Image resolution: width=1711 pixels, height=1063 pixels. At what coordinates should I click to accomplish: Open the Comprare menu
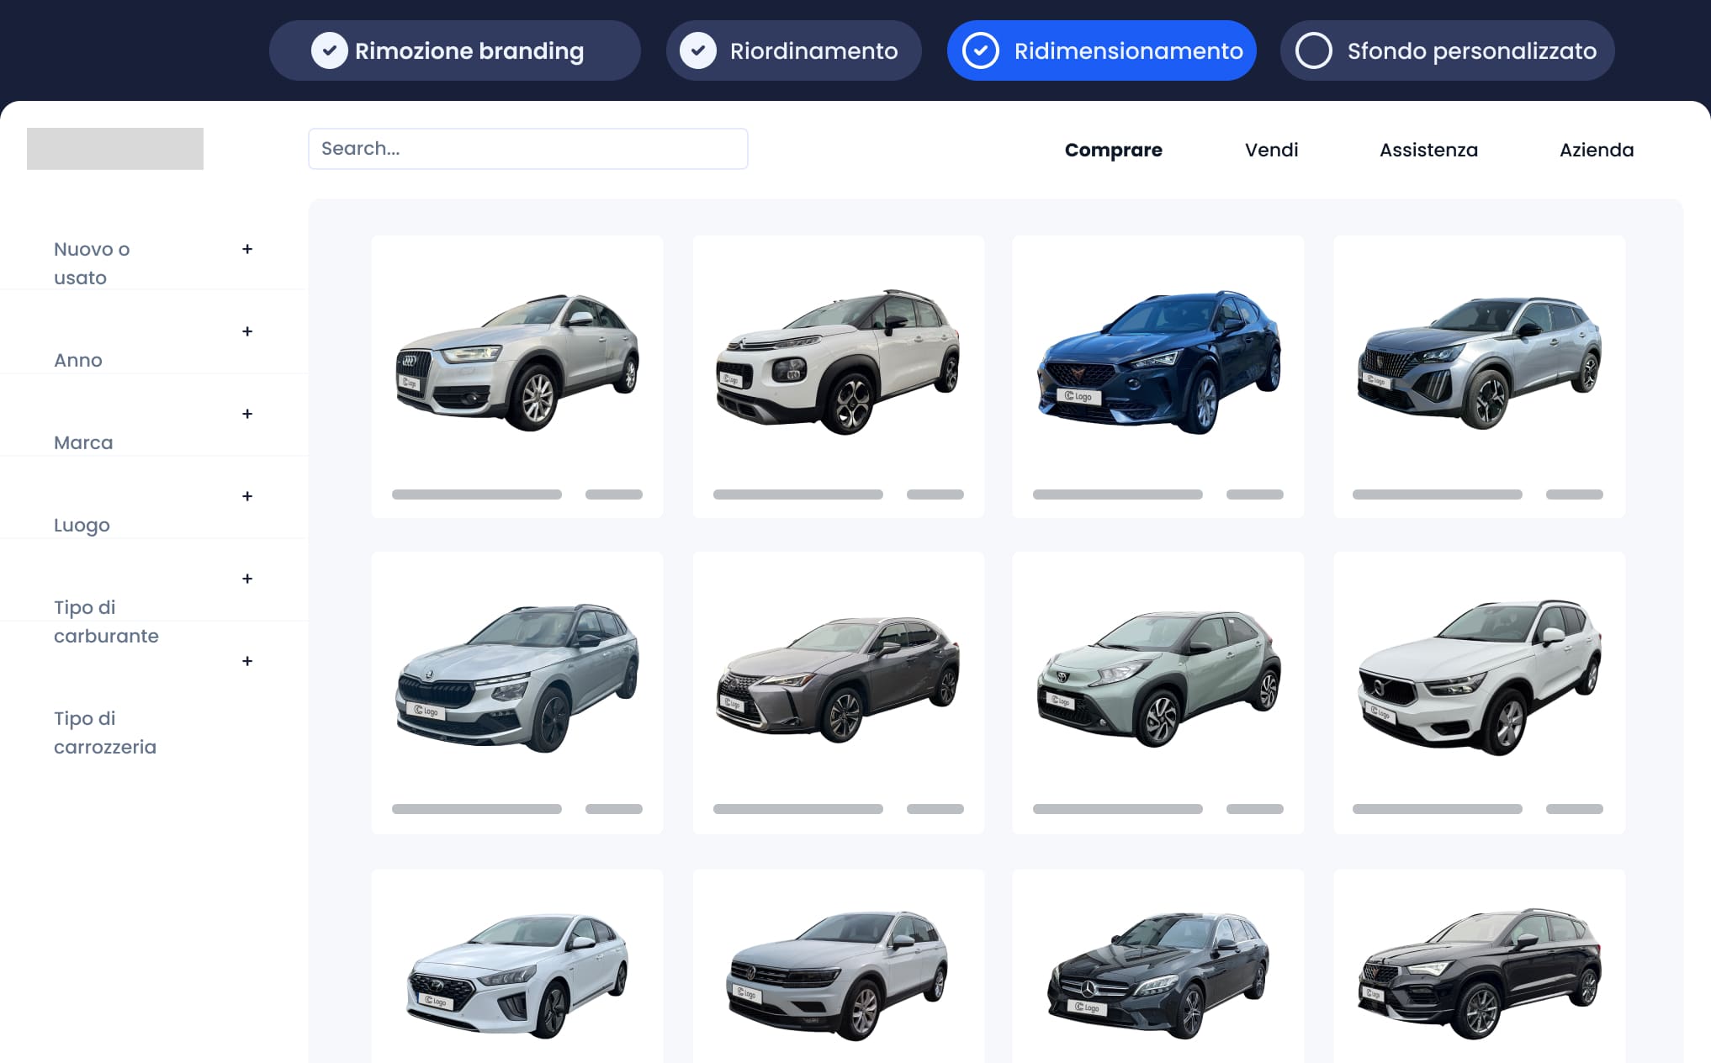pyautogui.click(x=1113, y=151)
